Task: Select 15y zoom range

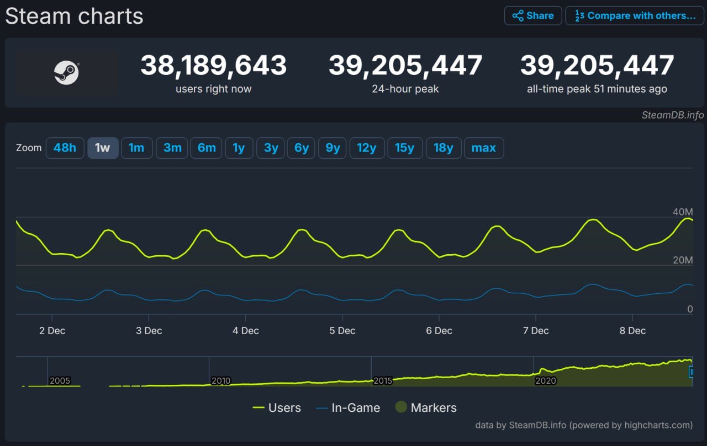Action: [405, 148]
